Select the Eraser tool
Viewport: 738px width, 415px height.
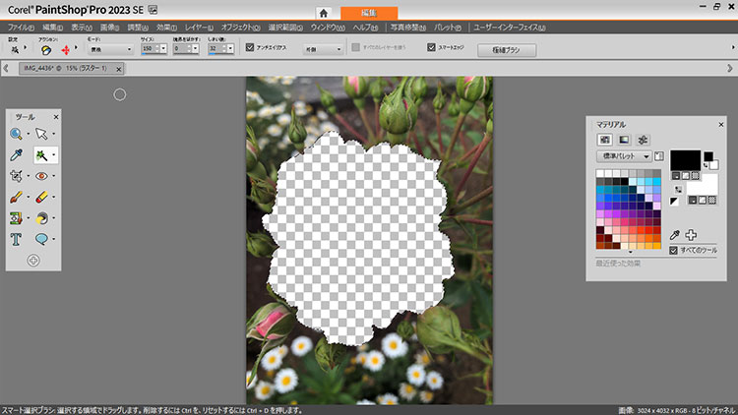pyautogui.click(x=41, y=197)
